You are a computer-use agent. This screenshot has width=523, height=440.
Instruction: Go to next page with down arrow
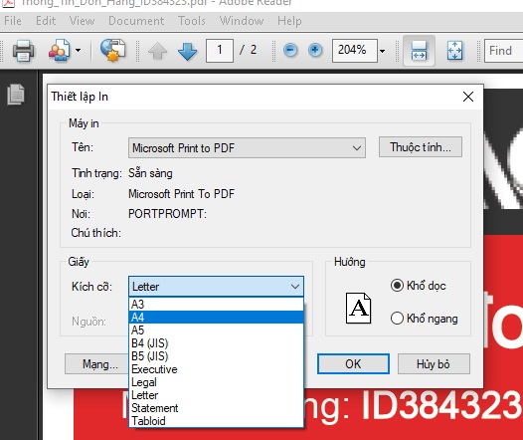(188, 52)
